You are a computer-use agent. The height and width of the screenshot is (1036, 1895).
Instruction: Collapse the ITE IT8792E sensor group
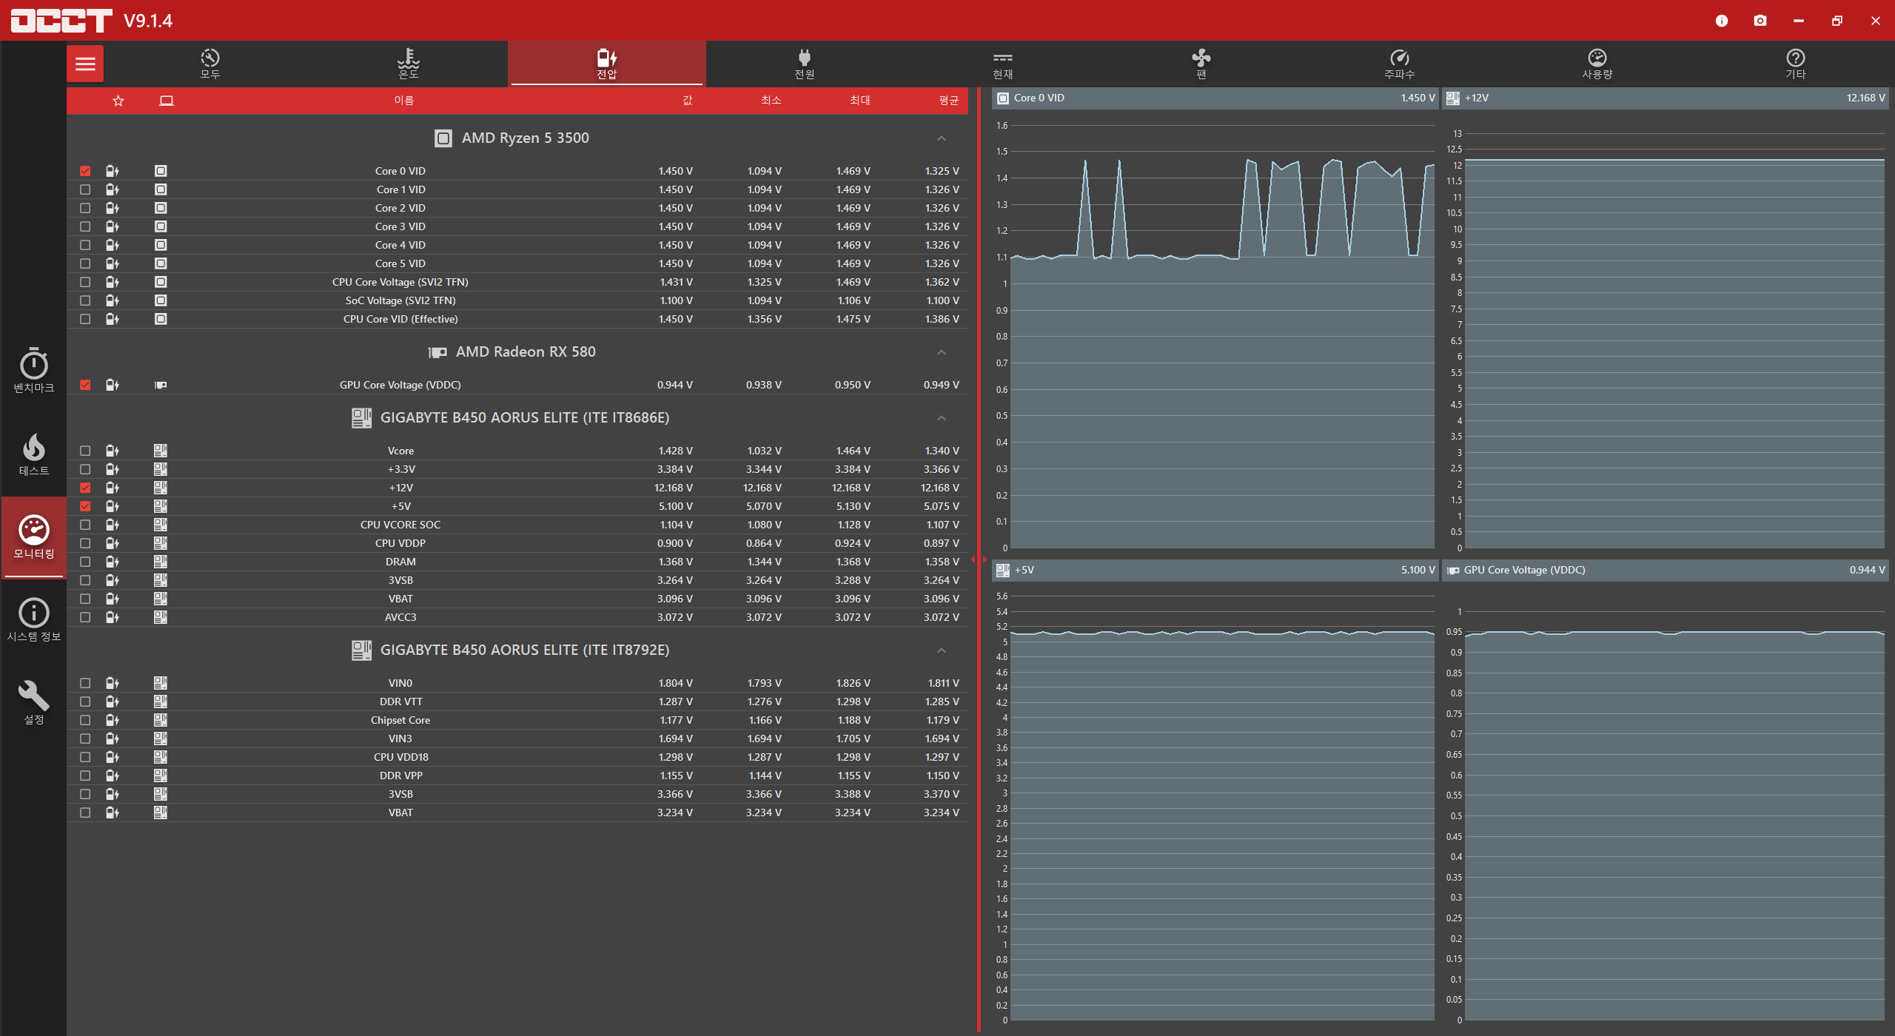(941, 650)
